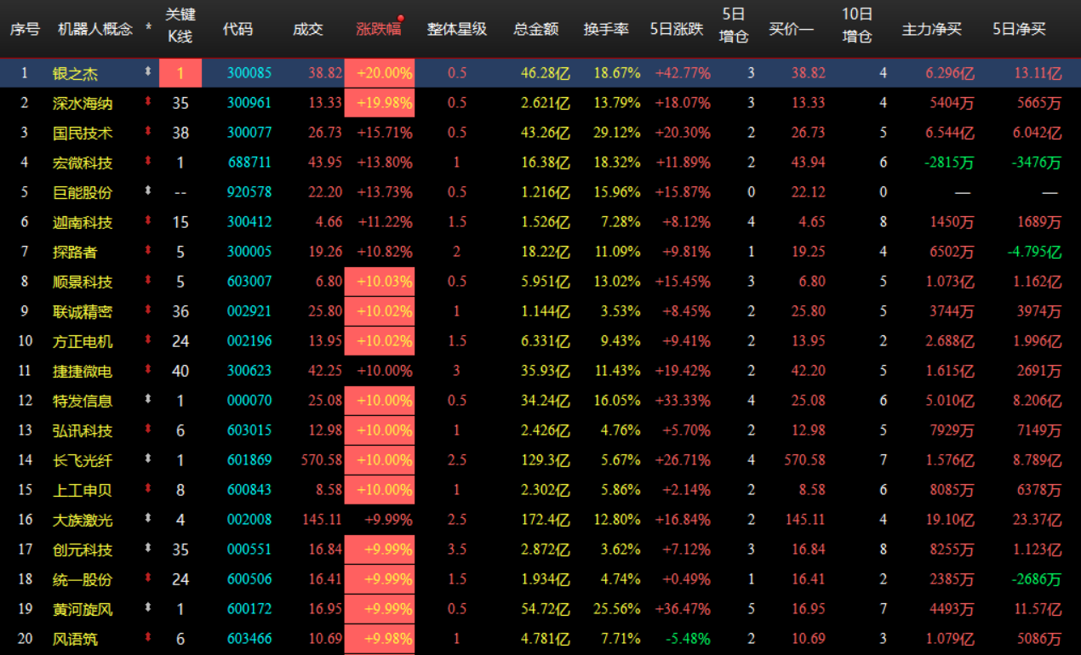Viewport: 1081px width, 655px height.
Task: Click the highlighted +10.02% cell for 方正电机
Action: pyautogui.click(x=380, y=341)
